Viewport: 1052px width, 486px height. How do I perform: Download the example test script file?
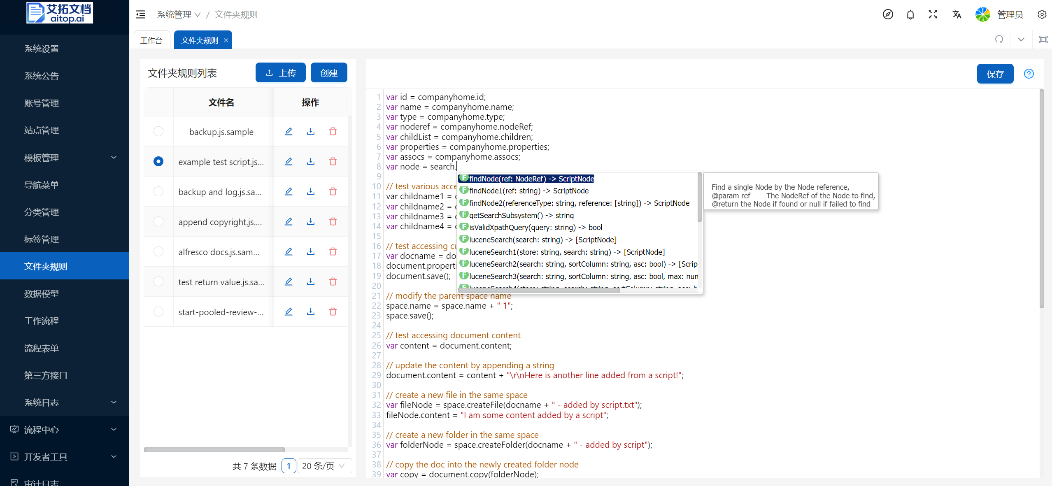pyautogui.click(x=311, y=161)
